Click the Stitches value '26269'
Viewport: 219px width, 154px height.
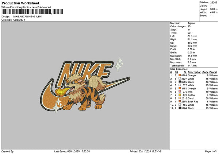214,3
